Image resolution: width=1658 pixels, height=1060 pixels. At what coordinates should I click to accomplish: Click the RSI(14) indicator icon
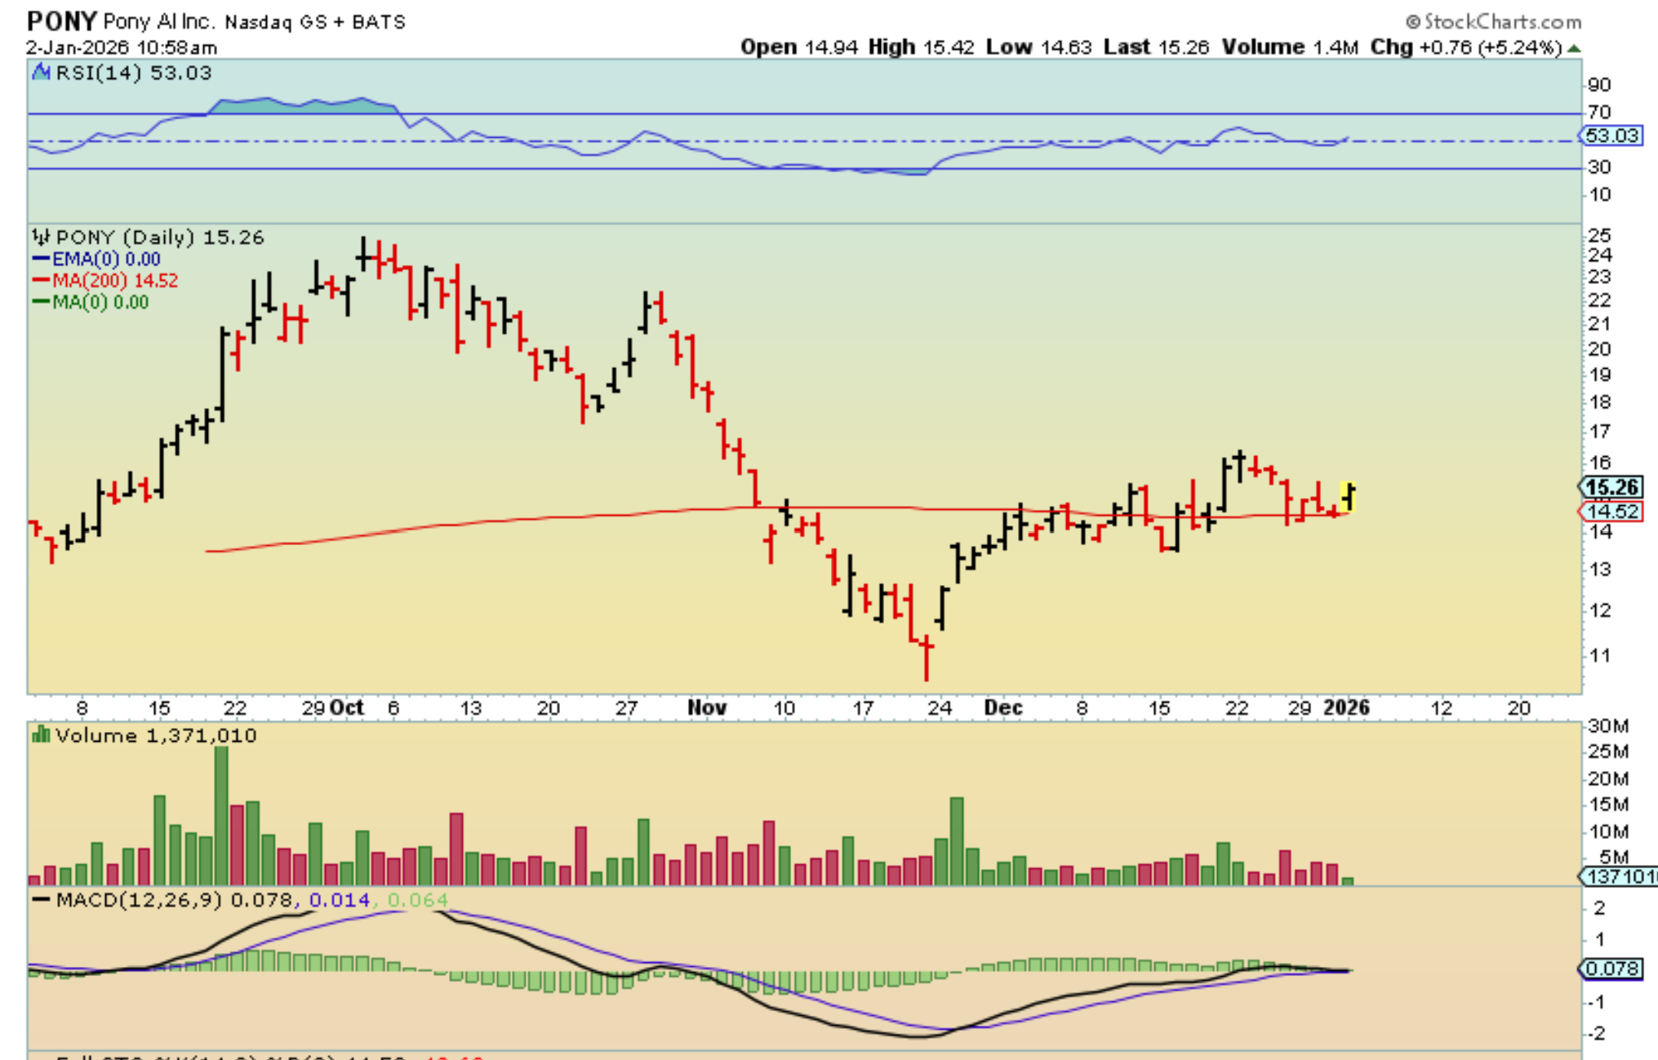40,73
